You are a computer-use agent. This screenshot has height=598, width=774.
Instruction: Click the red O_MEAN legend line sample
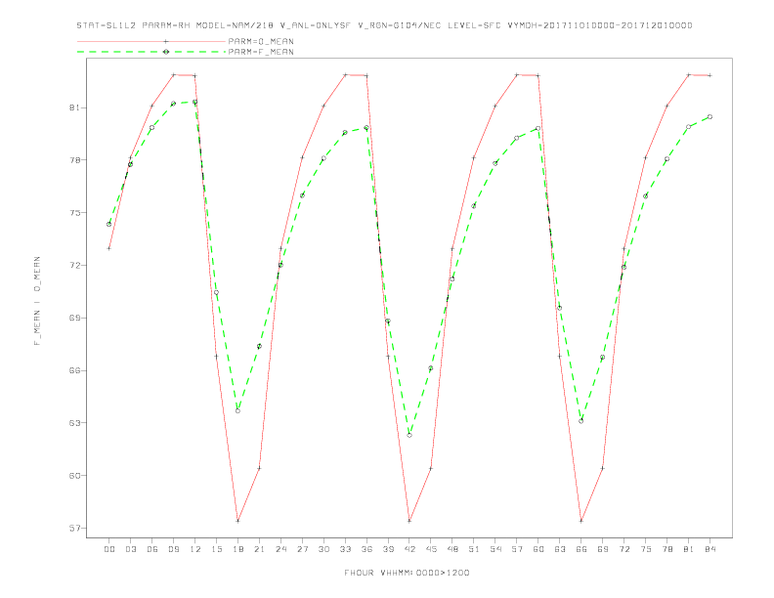pyautogui.click(x=151, y=41)
